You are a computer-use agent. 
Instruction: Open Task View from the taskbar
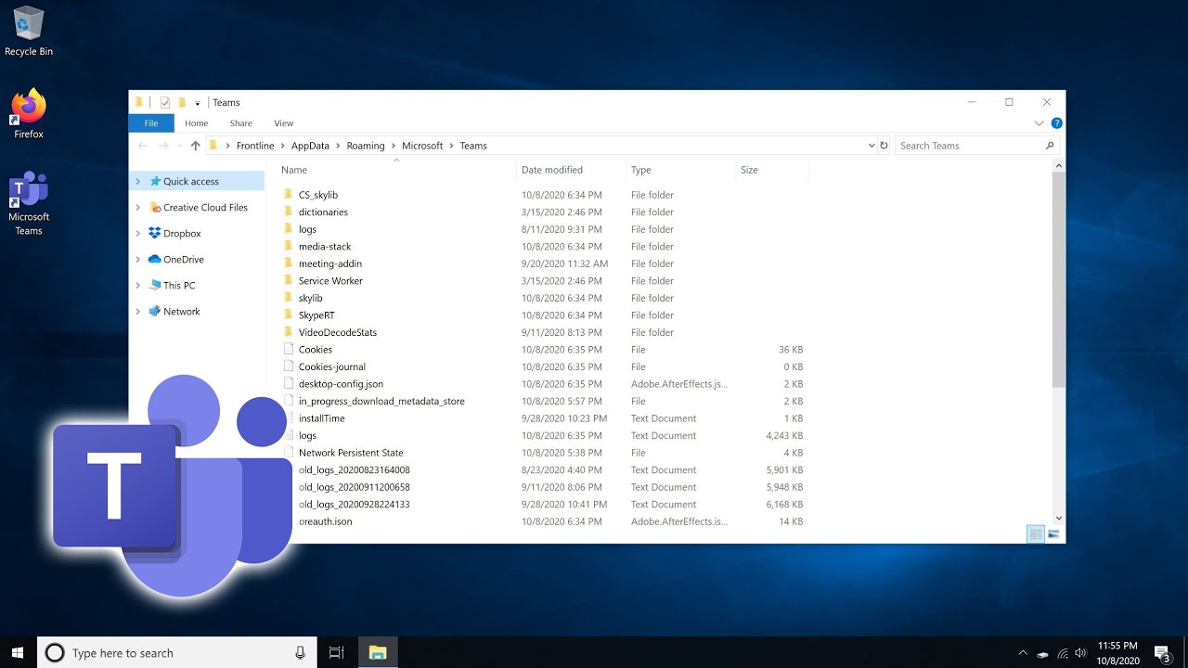(x=337, y=653)
